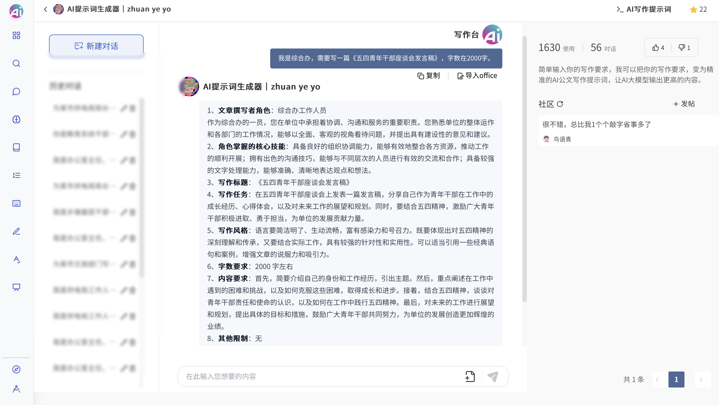Open the AI写作提示词 menu item
The height and width of the screenshot is (405, 719).
[644, 9]
